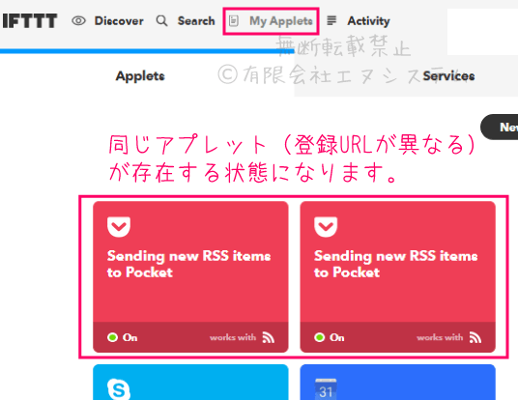Open the Activity page
The width and height of the screenshot is (518, 400).
368,21
